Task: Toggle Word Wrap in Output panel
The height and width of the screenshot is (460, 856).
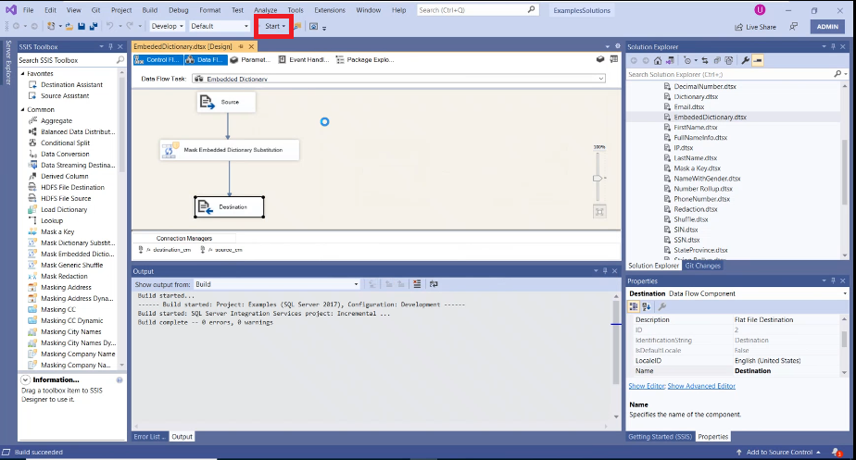Action: pyautogui.click(x=434, y=284)
